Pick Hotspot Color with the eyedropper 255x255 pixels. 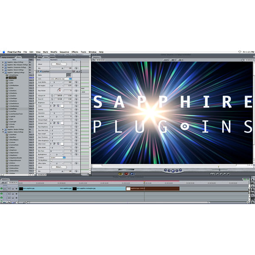coord(54,123)
